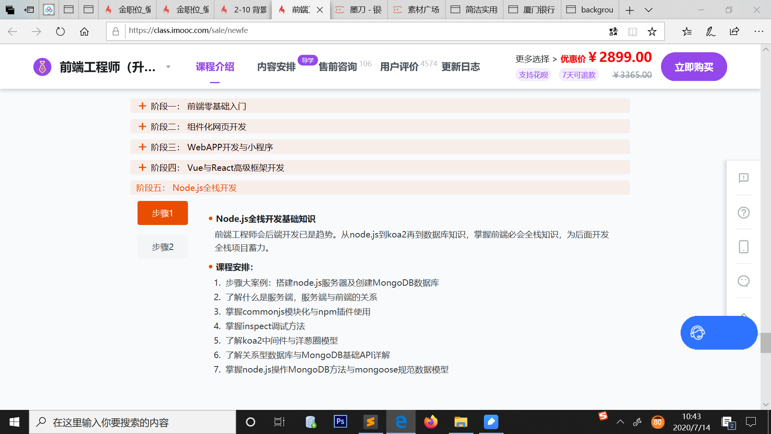Image resolution: width=771 pixels, height=434 pixels.
Task: Open the course title dropdown arrow
Action: coord(168,67)
